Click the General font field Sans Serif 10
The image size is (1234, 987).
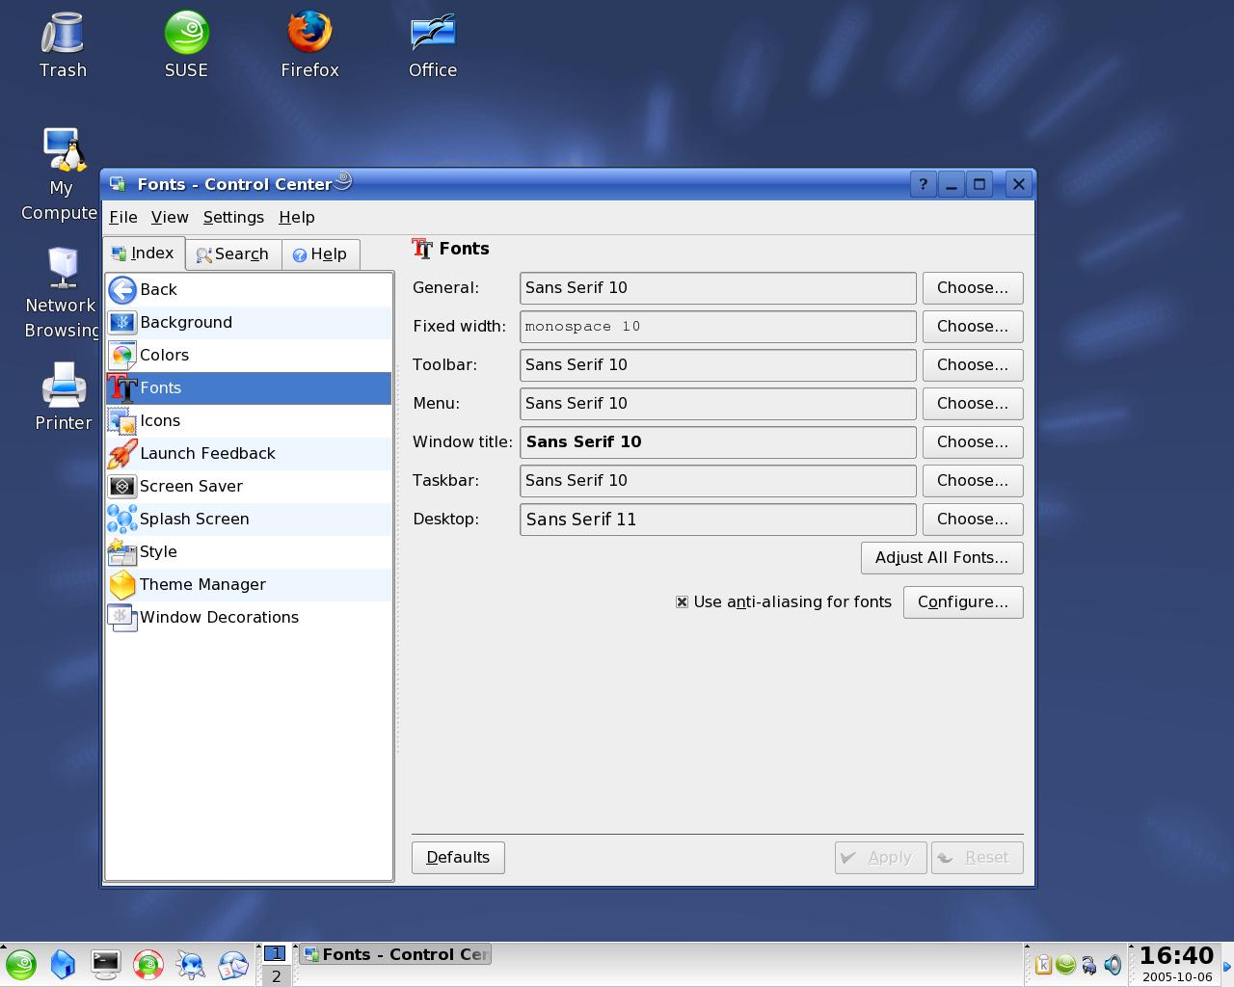pos(718,287)
